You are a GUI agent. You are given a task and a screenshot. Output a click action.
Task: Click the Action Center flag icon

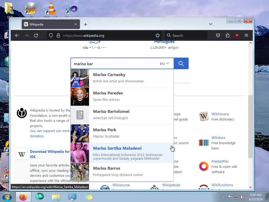click(230, 197)
